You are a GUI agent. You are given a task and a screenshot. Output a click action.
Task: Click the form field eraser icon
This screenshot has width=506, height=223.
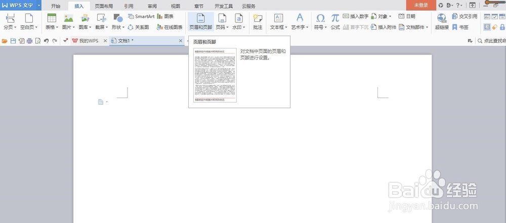pos(495,27)
